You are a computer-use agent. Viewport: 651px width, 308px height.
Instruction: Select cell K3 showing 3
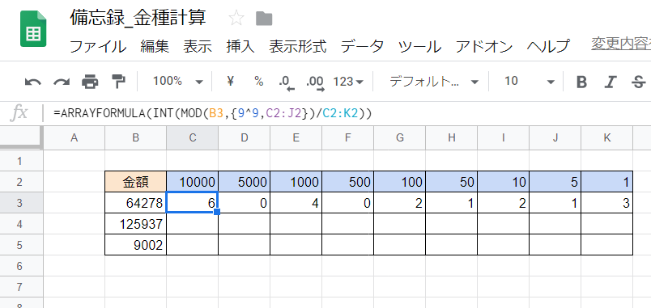[x=607, y=203]
